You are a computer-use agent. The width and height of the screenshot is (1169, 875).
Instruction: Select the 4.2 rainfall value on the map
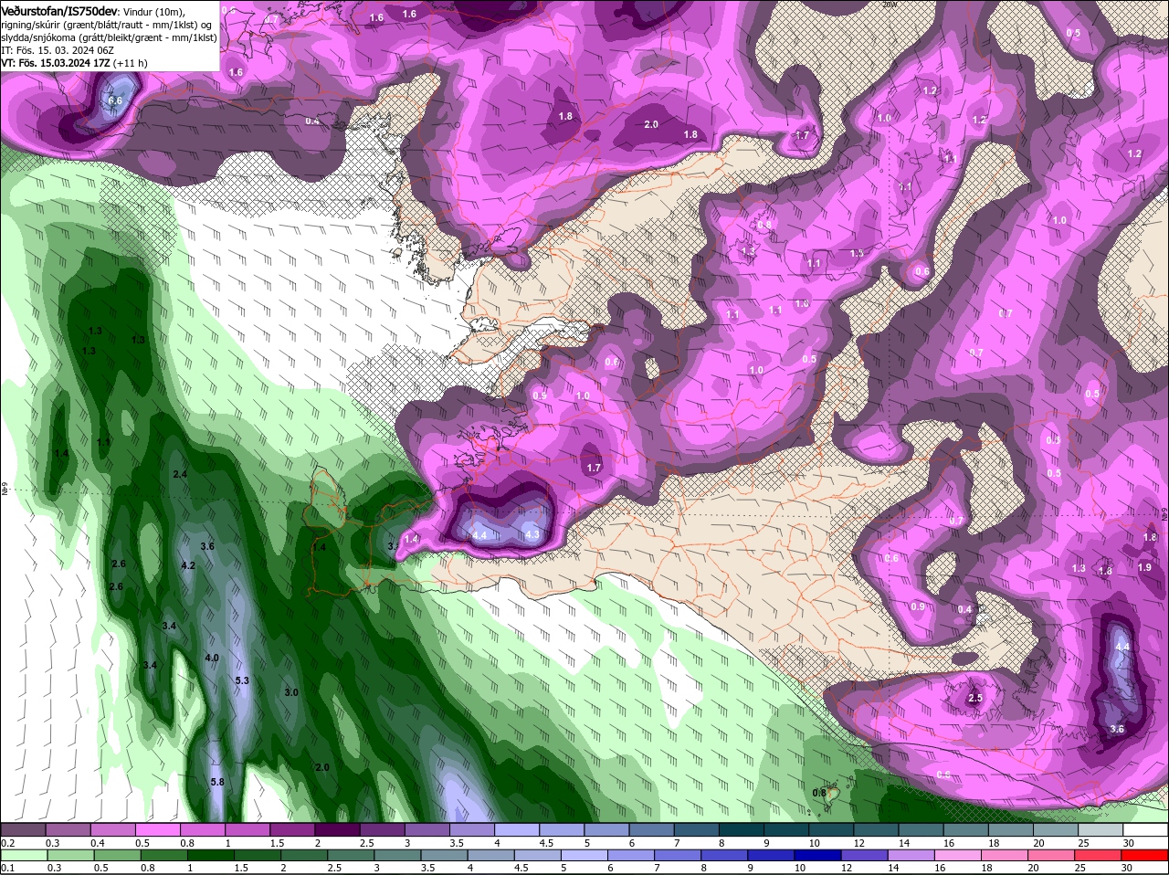pos(188,565)
